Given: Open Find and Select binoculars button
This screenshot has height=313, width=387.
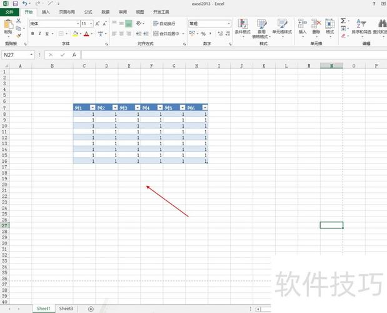Looking at the screenshot, I should click(x=381, y=24).
